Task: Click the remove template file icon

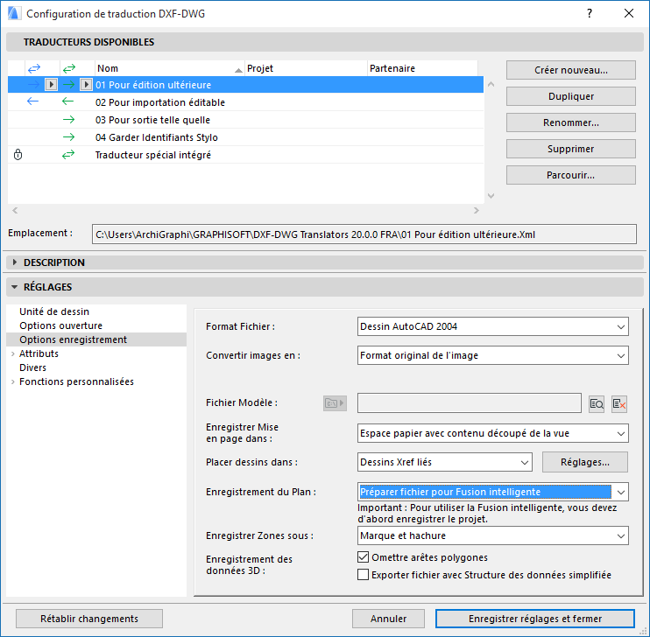Action: (619, 404)
